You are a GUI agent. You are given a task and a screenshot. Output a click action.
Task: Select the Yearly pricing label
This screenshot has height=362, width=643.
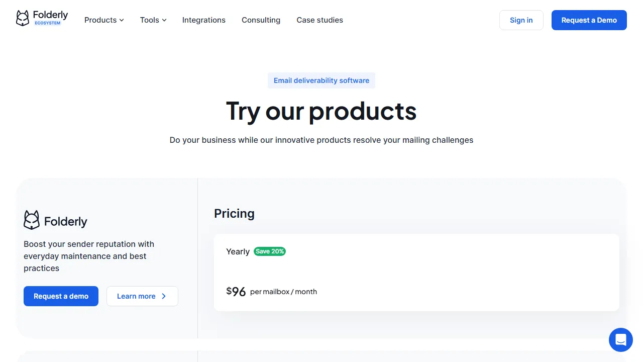[238, 251]
